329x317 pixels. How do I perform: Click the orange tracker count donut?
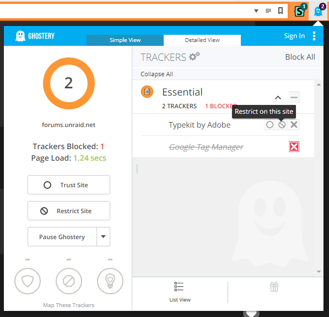tap(69, 83)
